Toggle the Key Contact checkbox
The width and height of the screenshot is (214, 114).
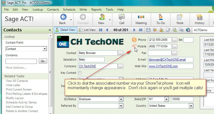click(80, 73)
